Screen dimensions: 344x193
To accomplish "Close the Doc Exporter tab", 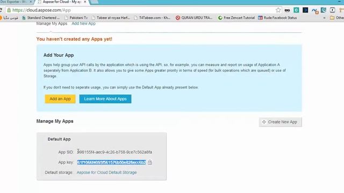I will (31, 2).
